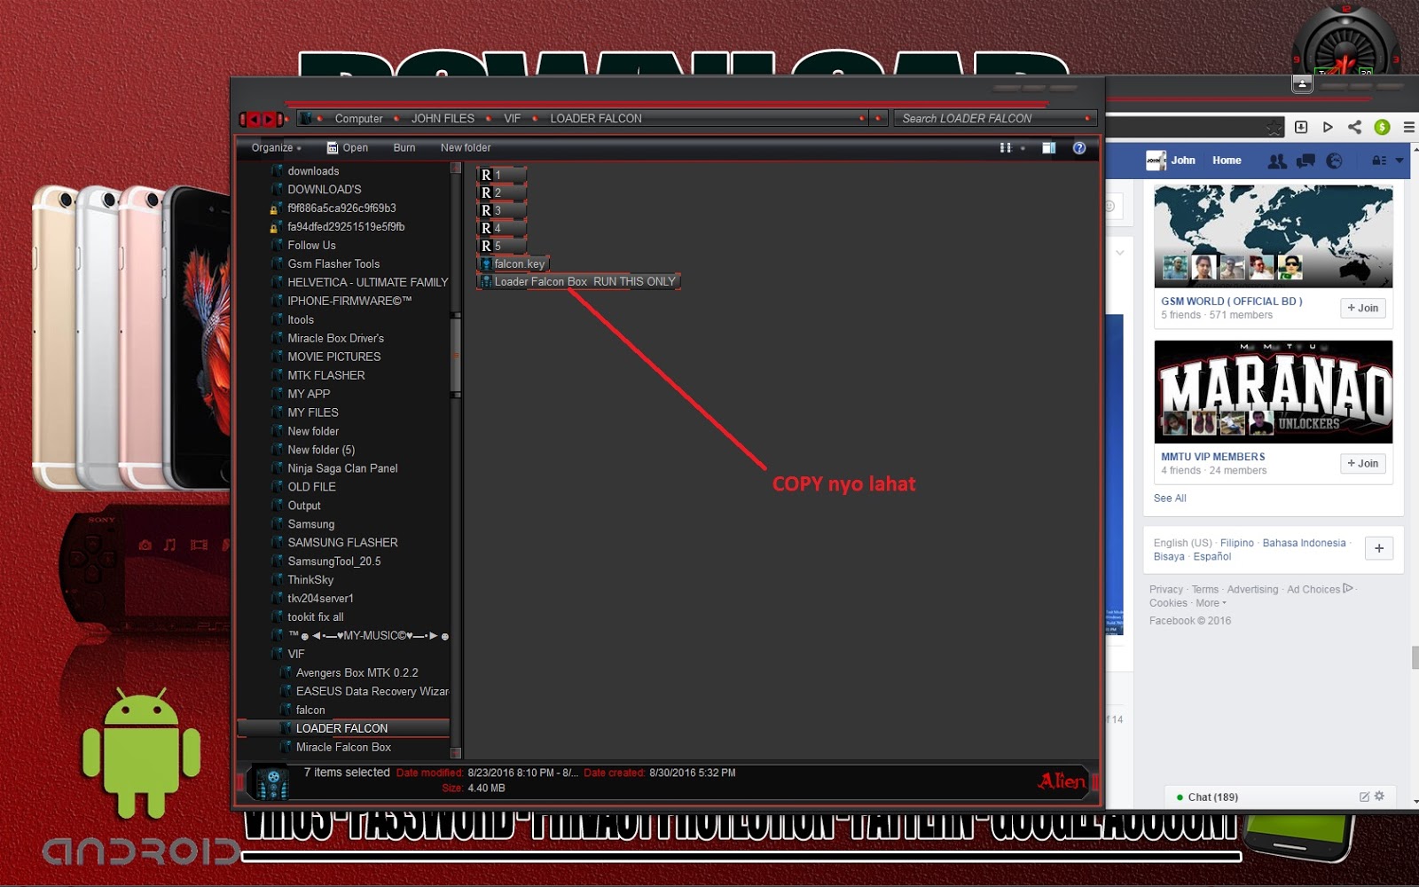Open the address bar history dropdown
This screenshot has width=1419, height=887.
pos(861,118)
